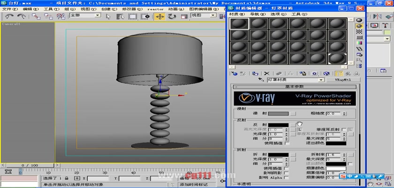Image resolution: width=394 pixels, height=188 pixels.
Task: Click Go to Parent icon
Action: [348, 73]
